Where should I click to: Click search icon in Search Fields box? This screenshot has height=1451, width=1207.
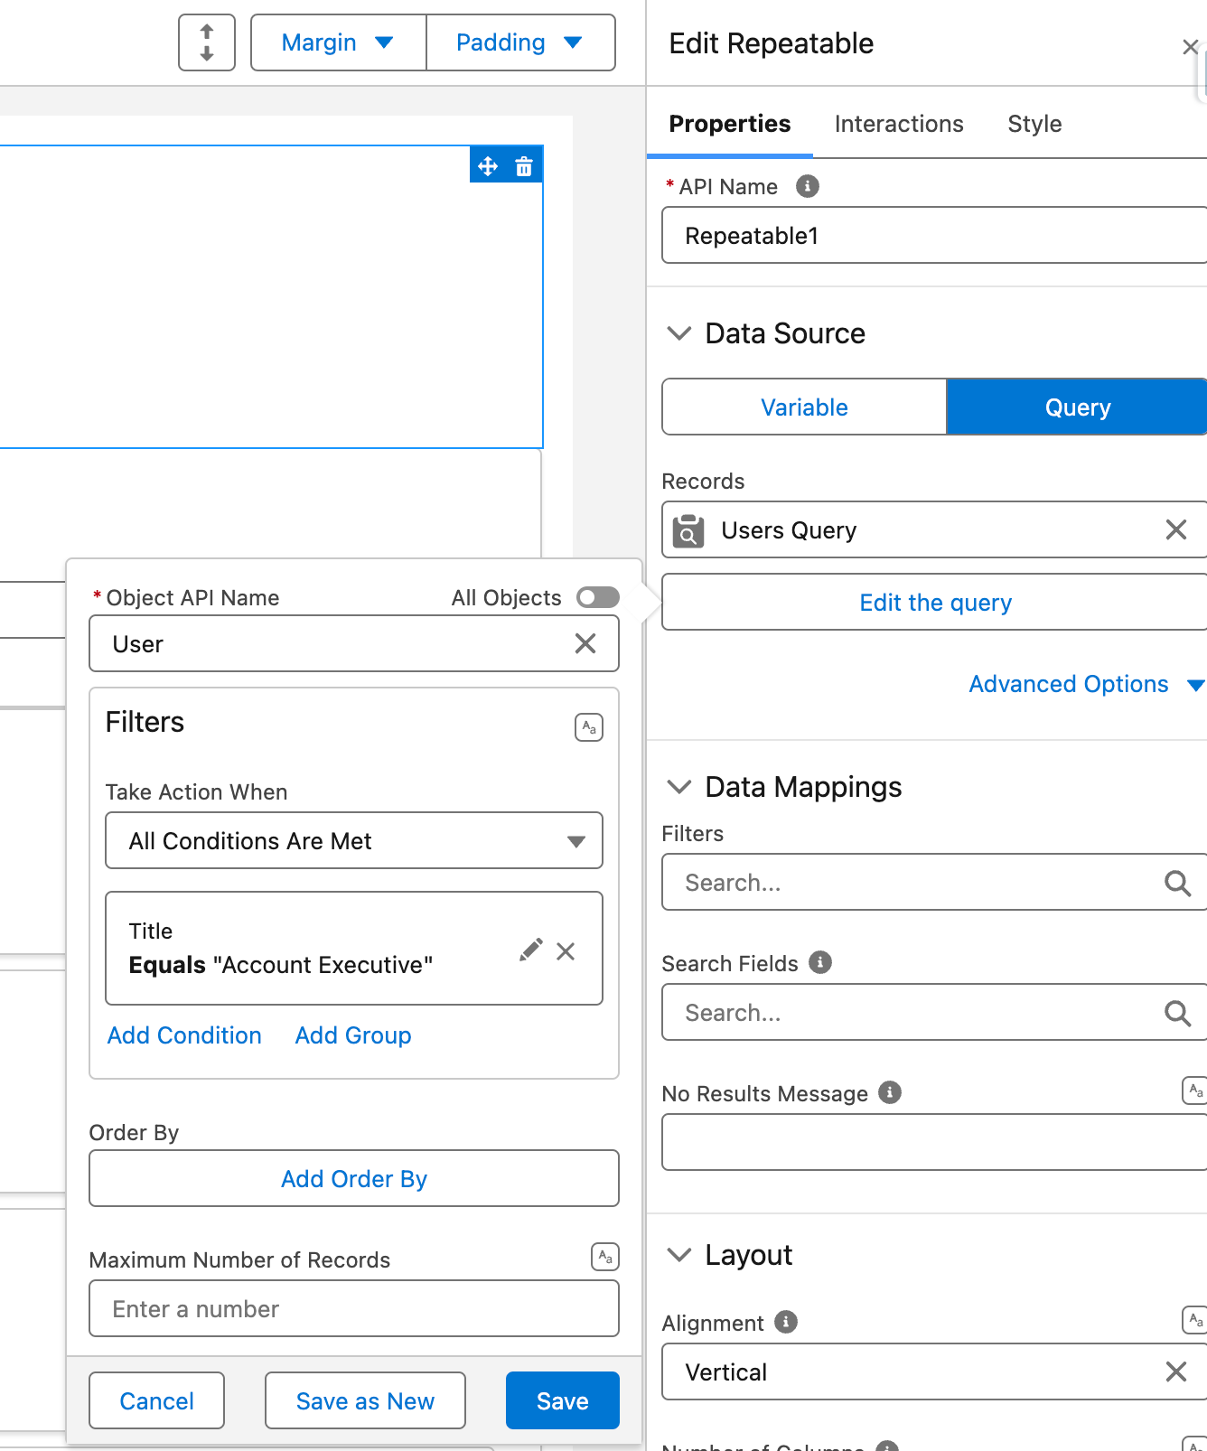coord(1177,1013)
